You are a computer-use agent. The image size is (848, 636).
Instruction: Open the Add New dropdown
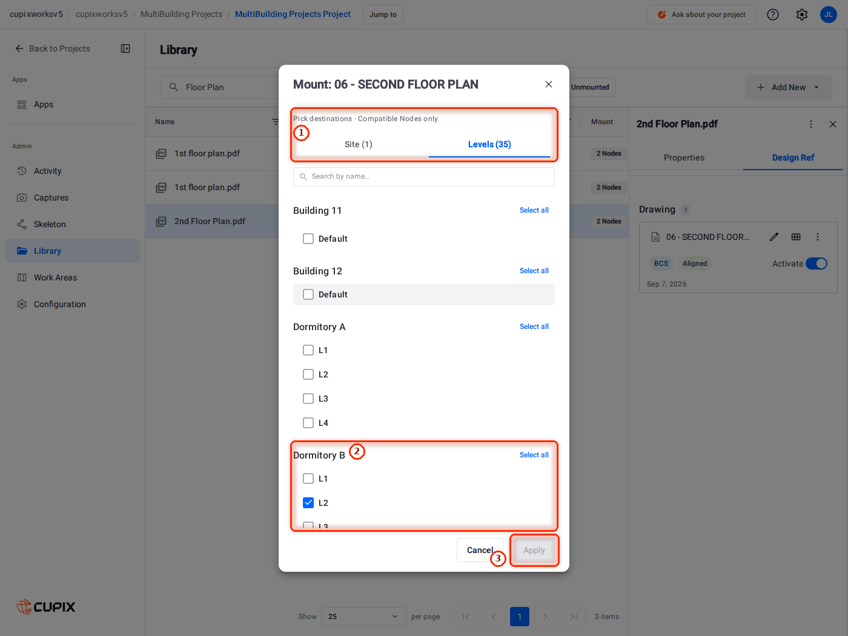[789, 87]
